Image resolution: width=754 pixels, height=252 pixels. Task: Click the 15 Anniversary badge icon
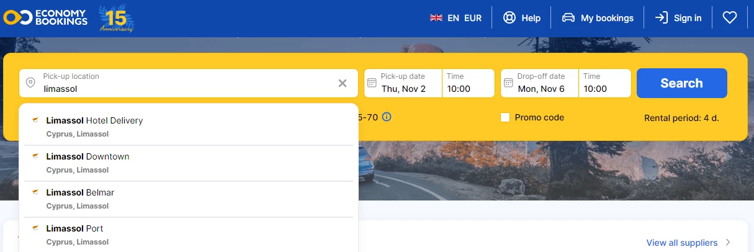(x=116, y=19)
